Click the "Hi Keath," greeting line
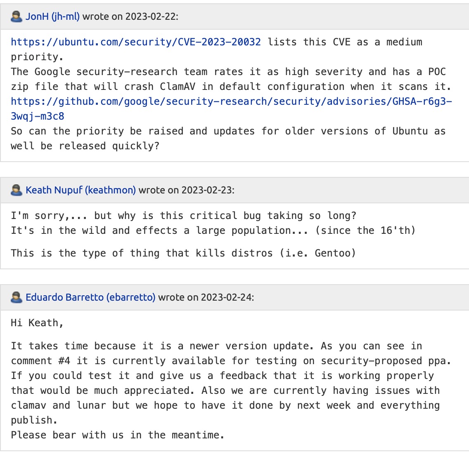The height and width of the screenshot is (452, 469). point(37,323)
